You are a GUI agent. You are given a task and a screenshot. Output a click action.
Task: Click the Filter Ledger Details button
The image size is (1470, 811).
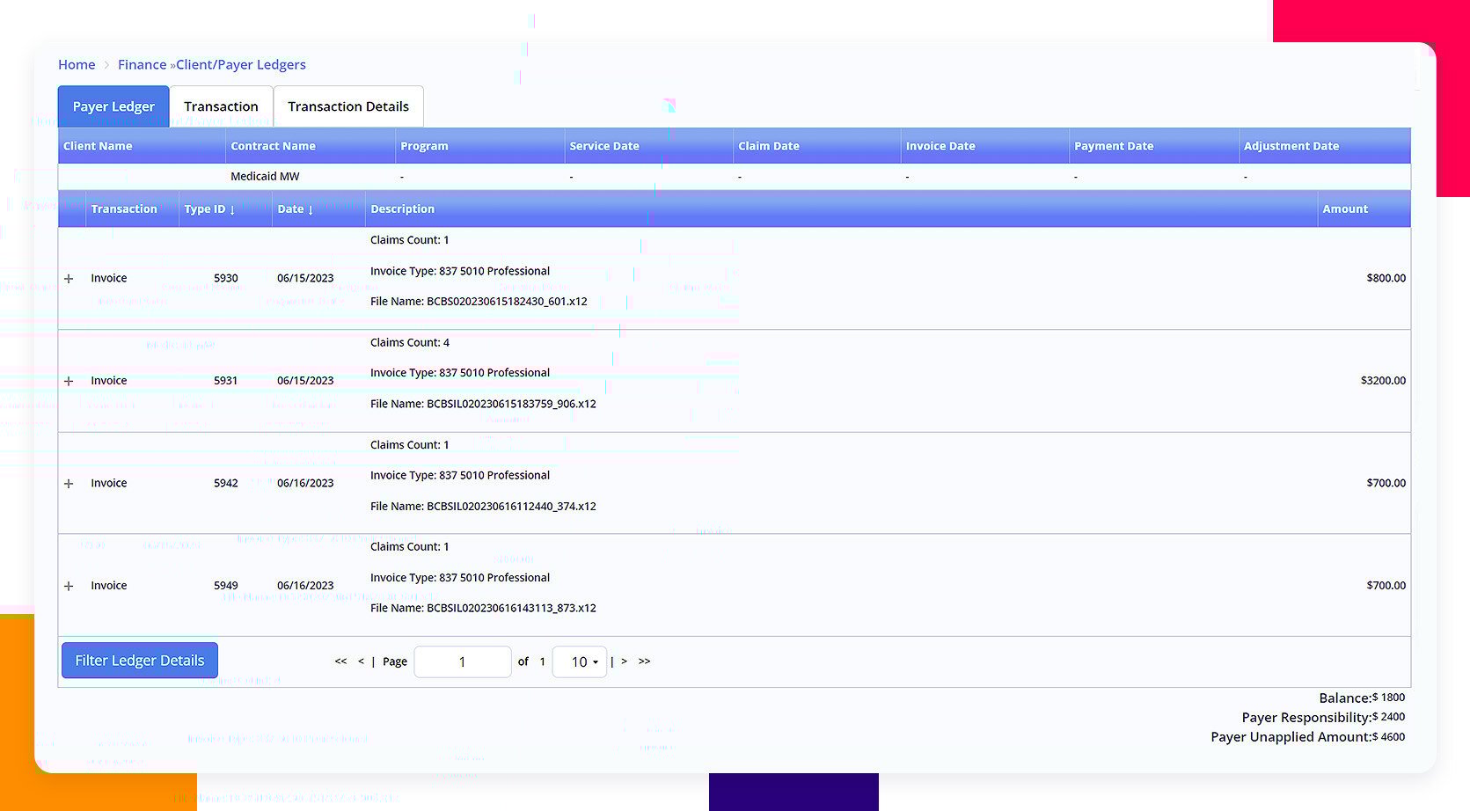pos(140,661)
